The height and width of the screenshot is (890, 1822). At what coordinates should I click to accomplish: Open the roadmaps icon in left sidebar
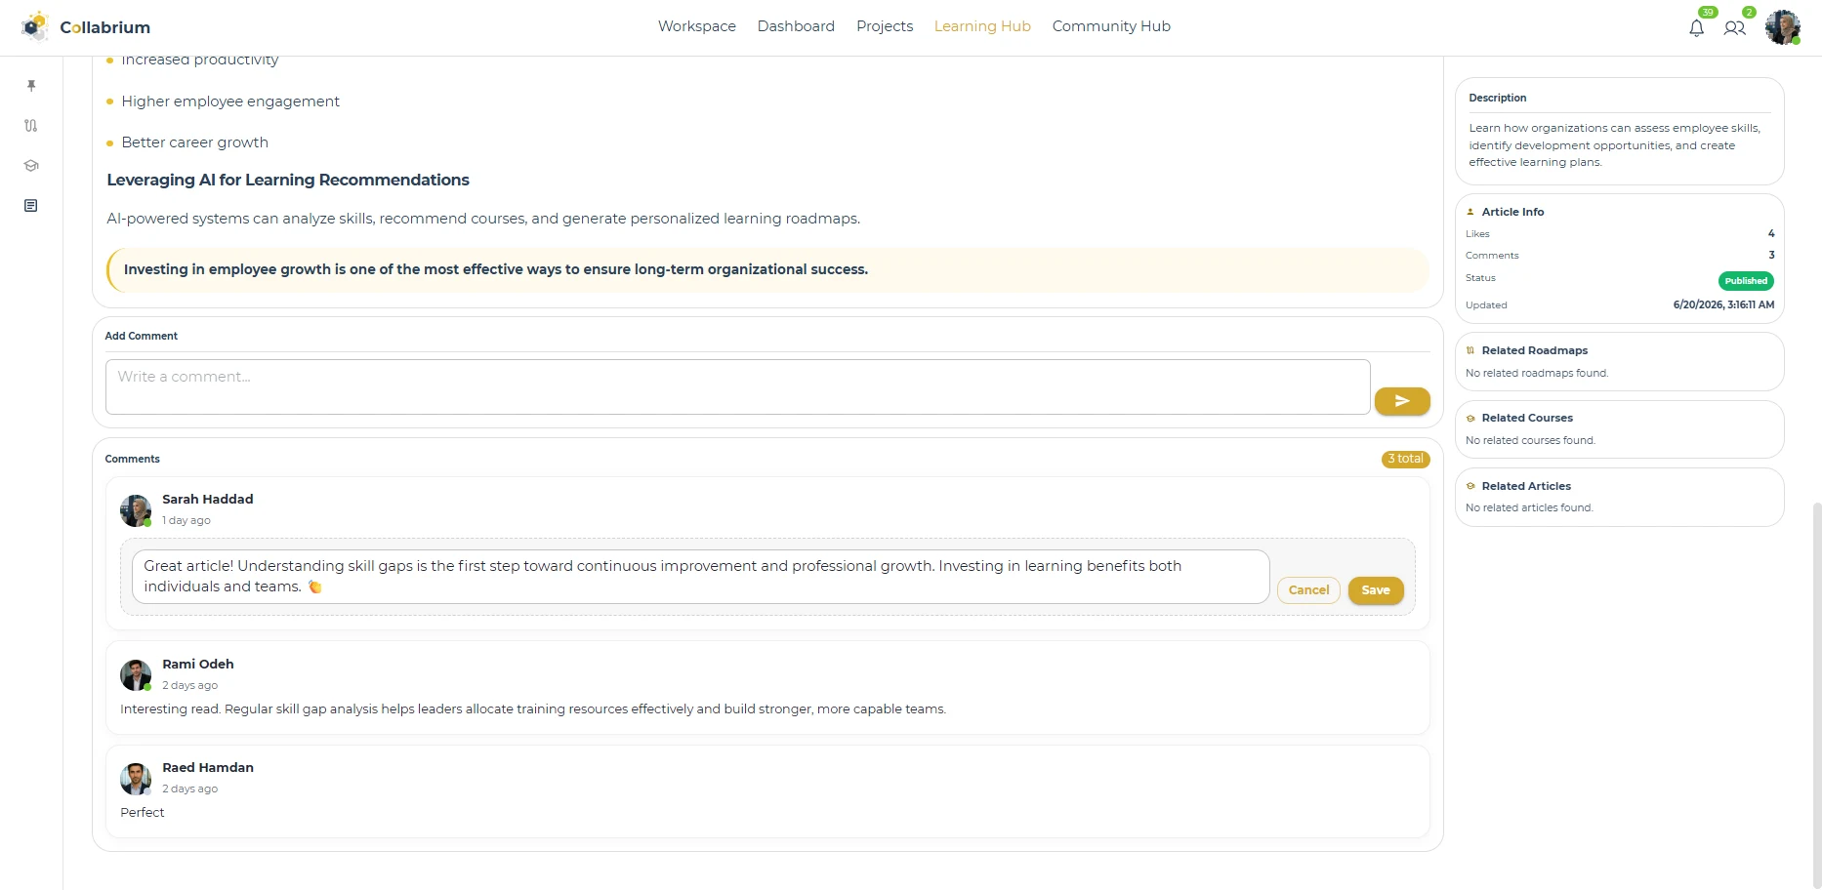(x=31, y=126)
